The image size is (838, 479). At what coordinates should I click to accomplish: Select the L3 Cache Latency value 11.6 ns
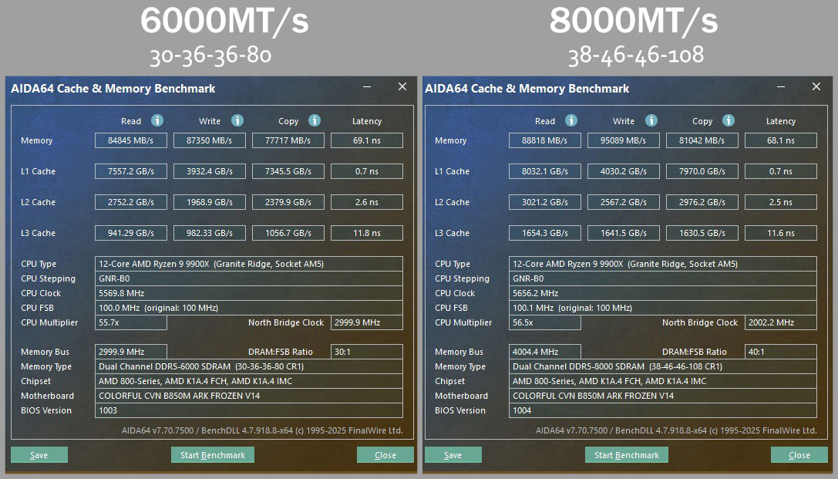(x=781, y=233)
